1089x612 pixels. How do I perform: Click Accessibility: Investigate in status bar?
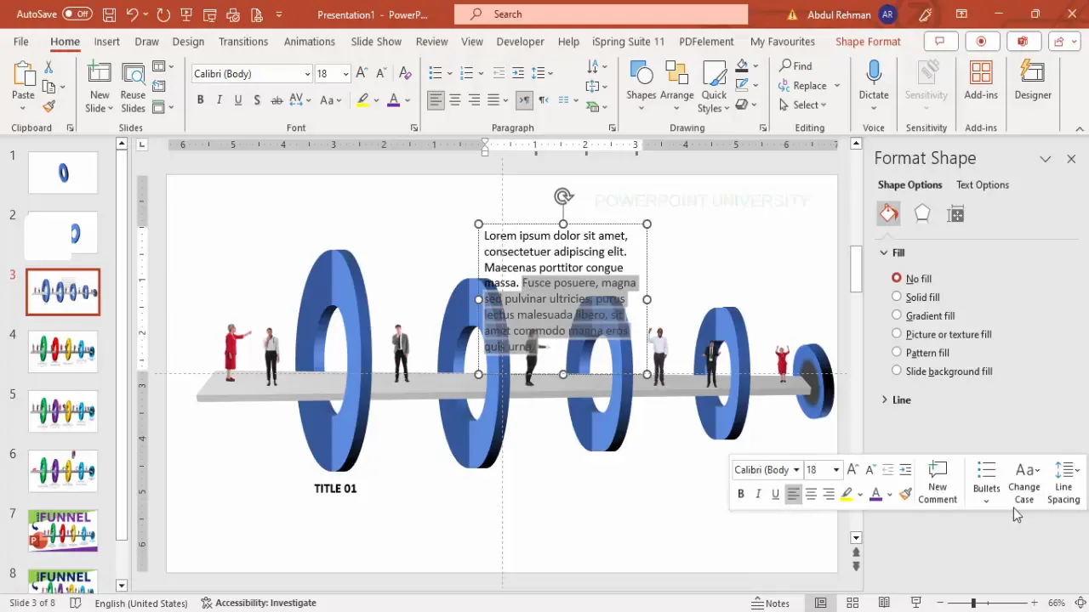tap(259, 603)
